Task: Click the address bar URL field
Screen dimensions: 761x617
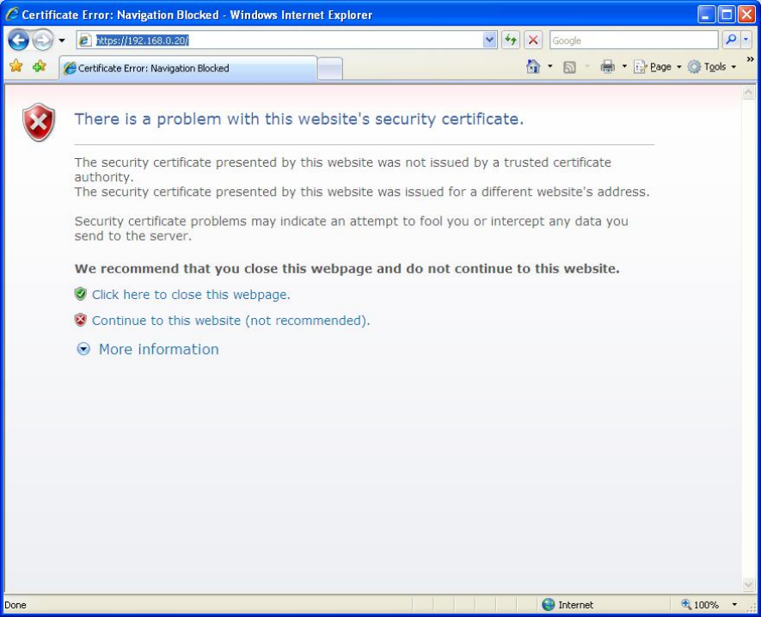Action: 288,40
